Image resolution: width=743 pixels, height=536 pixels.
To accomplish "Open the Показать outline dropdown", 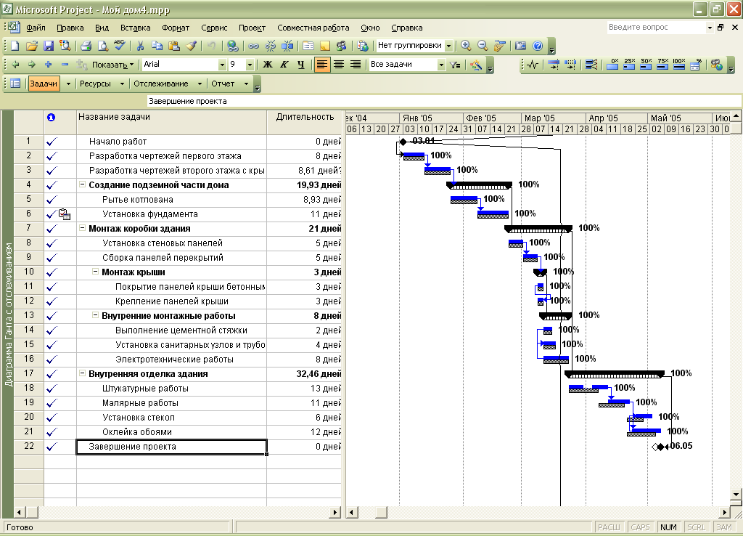I will [112, 65].
